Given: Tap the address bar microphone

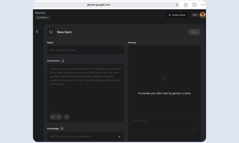Looking at the screenshot, I should point(177,5).
